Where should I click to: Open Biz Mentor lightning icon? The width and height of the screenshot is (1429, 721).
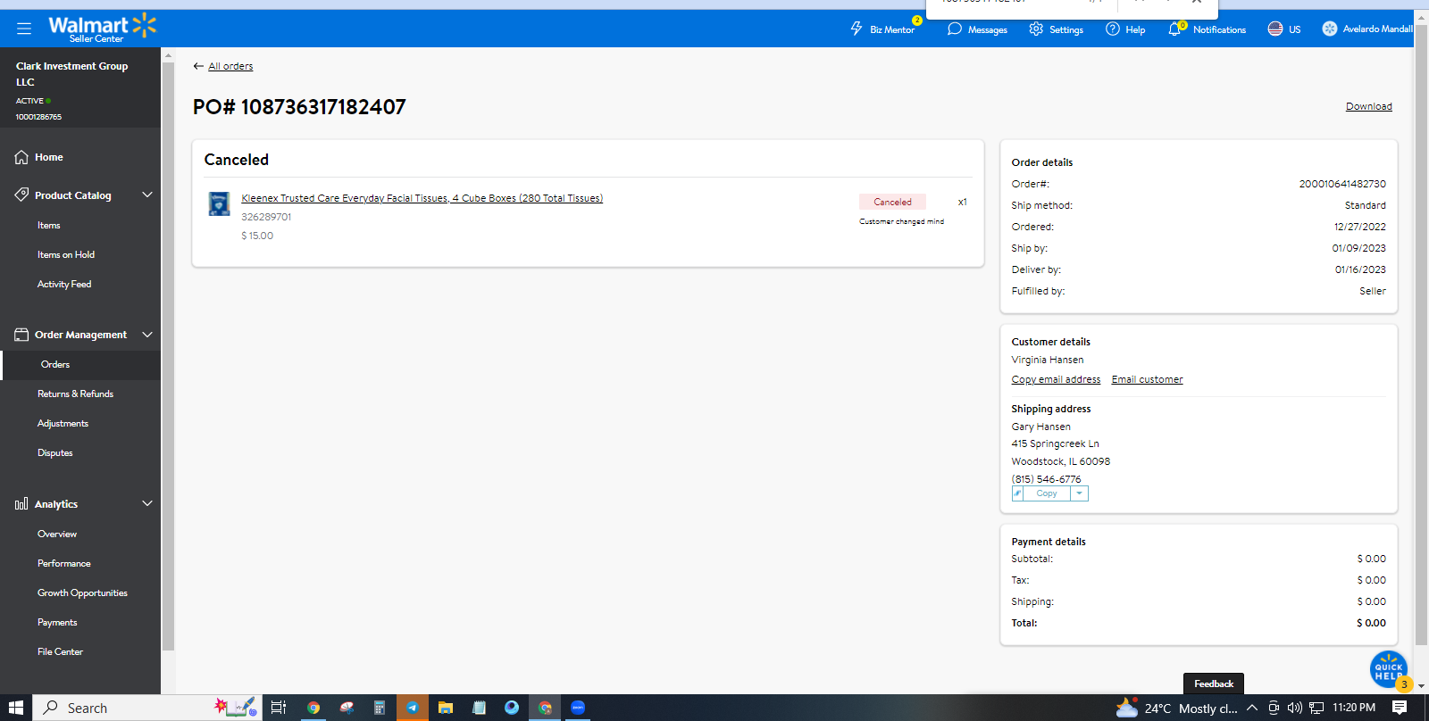point(857,29)
